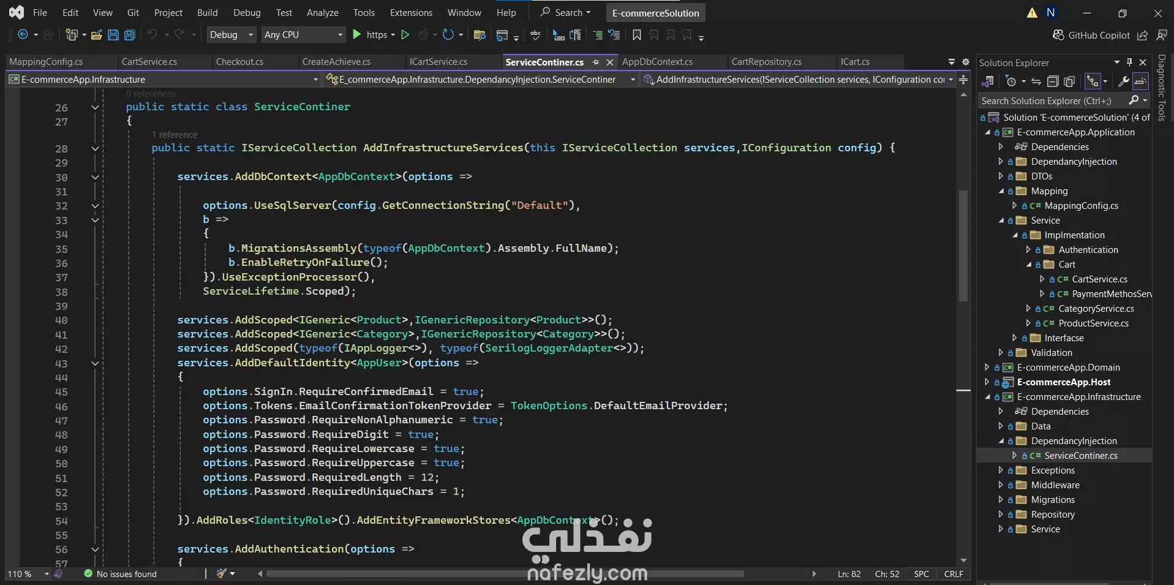The height and width of the screenshot is (585, 1174).
Task: Click Collapse All icon in Solution Explorer
Action: (1053, 81)
